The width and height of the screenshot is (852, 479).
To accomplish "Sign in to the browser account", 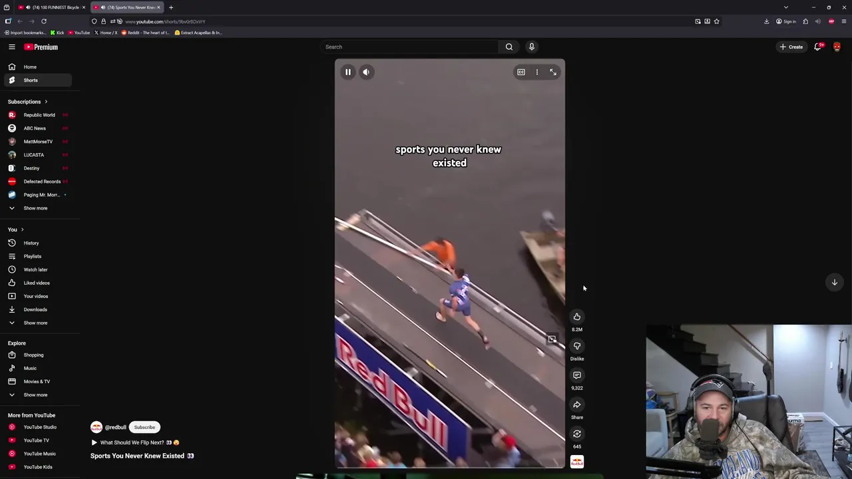I will [787, 21].
